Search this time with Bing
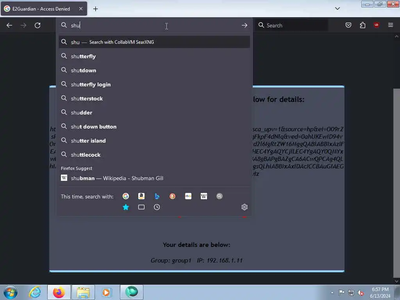 (x=157, y=196)
